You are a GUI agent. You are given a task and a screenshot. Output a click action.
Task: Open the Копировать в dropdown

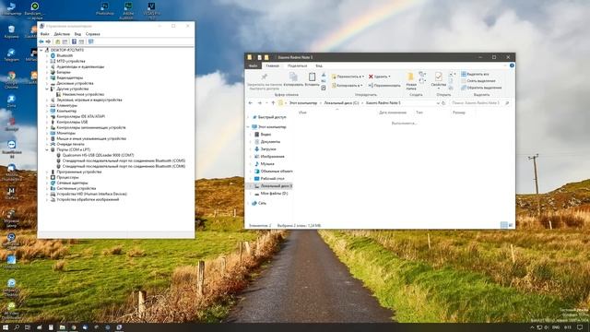[347, 86]
